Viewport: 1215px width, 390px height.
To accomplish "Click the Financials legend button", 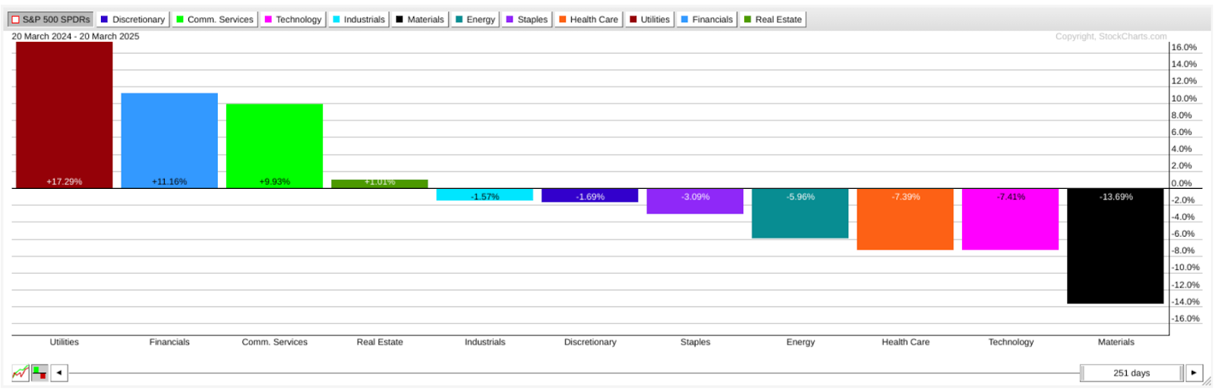I will pyautogui.click(x=707, y=19).
